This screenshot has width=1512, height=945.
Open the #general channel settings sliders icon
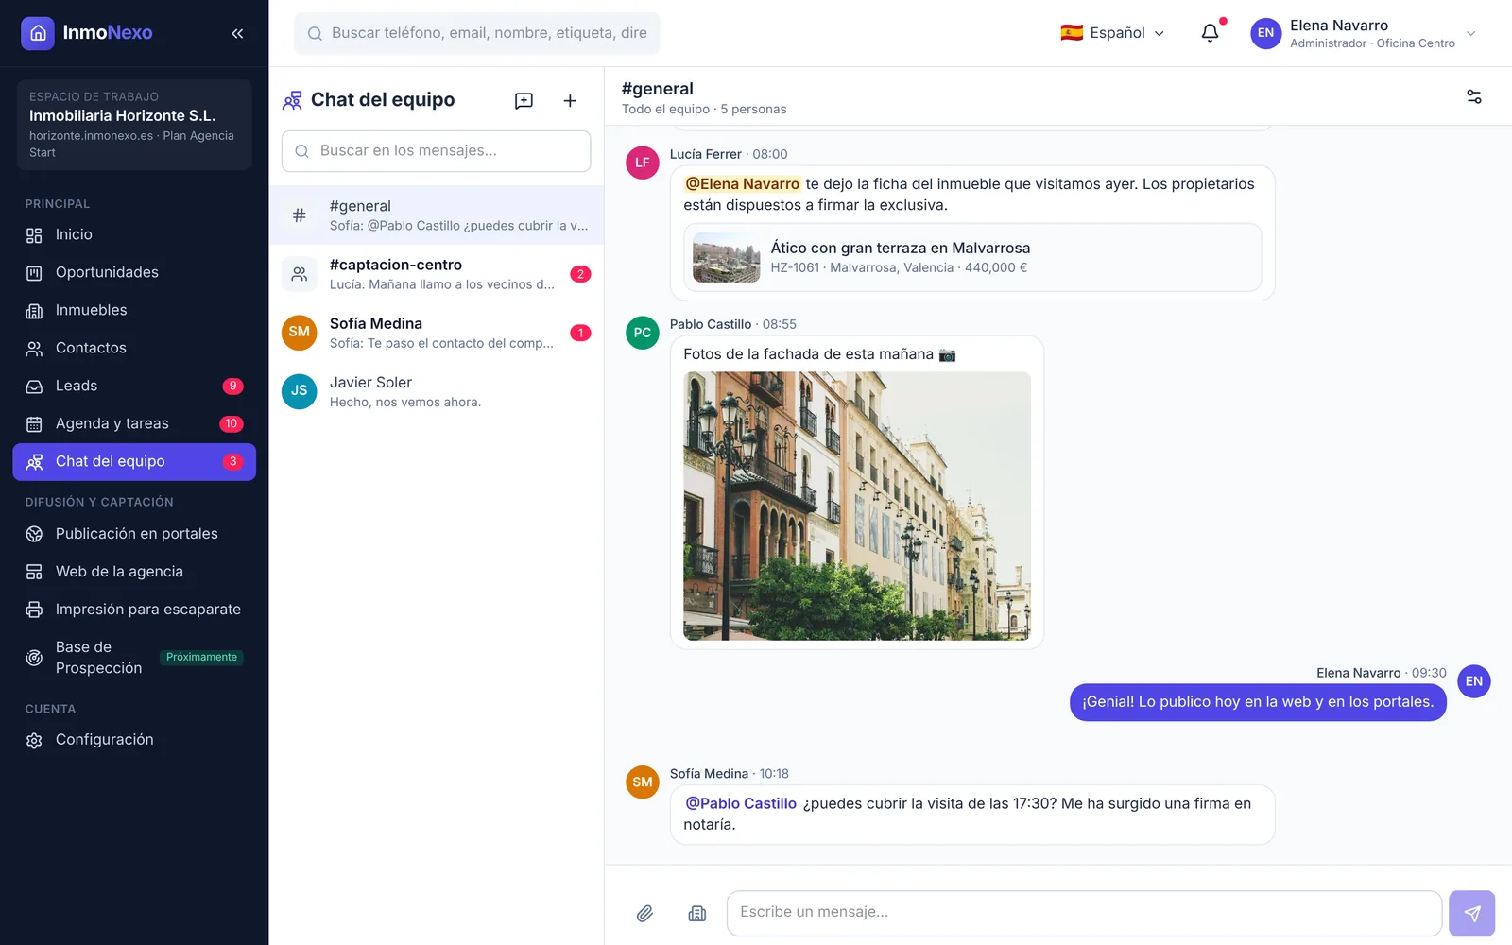(x=1473, y=96)
